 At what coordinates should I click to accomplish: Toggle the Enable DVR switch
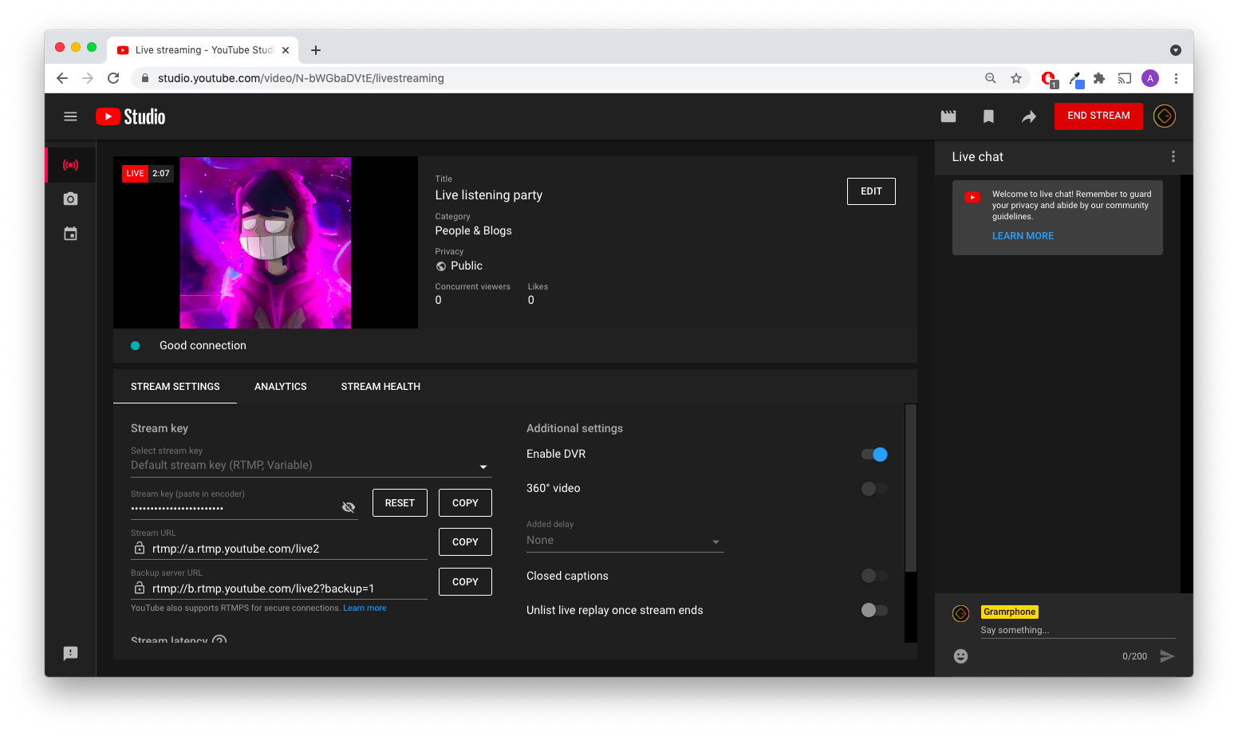pos(874,455)
